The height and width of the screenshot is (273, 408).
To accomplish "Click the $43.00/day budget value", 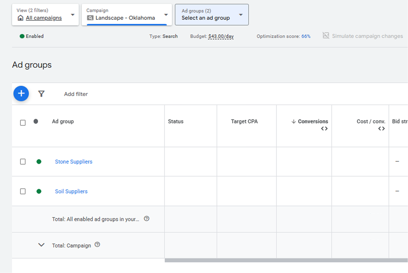I will (x=221, y=36).
